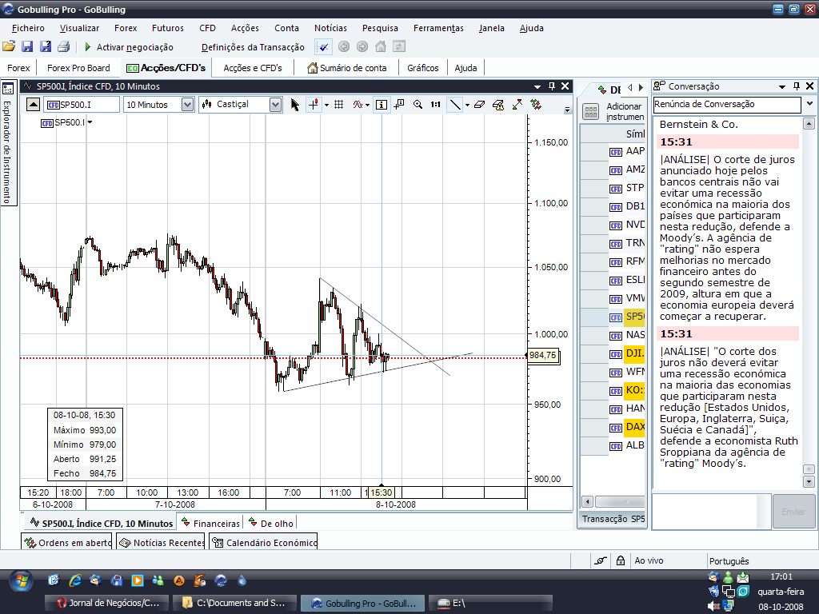The image size is (819, 614).
Task: Select the NVD instrument row
Action: (613, 225)
